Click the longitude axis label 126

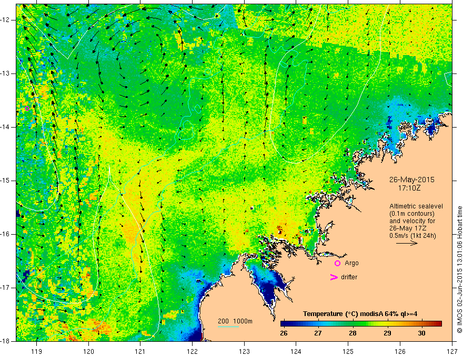[400, 351]
